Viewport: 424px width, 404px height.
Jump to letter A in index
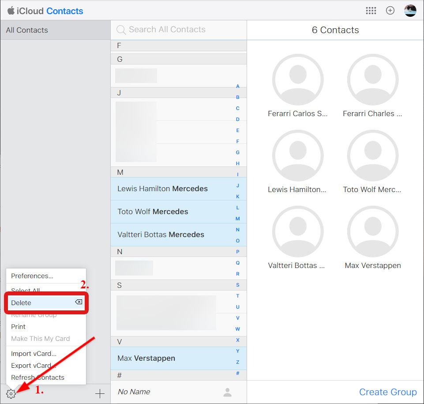238,86
